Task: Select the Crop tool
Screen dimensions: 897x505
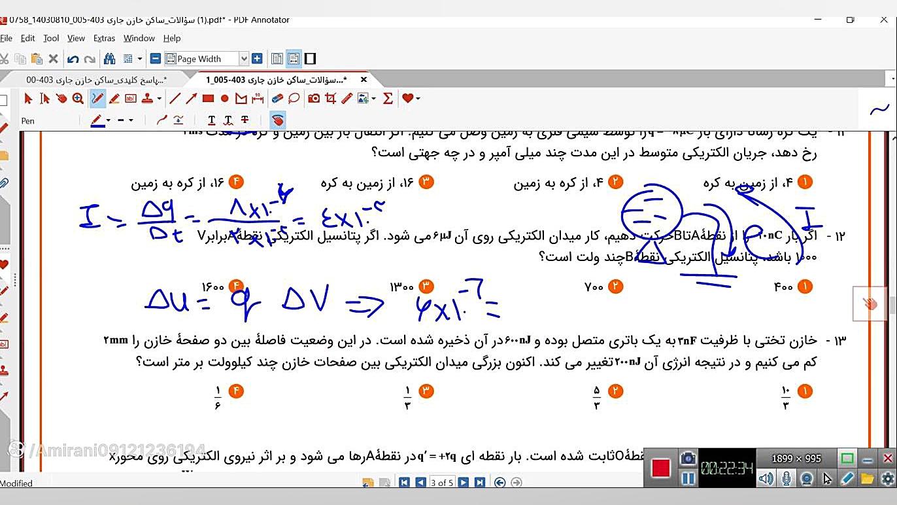Action: pyautogui.click(x=330, y=99)
